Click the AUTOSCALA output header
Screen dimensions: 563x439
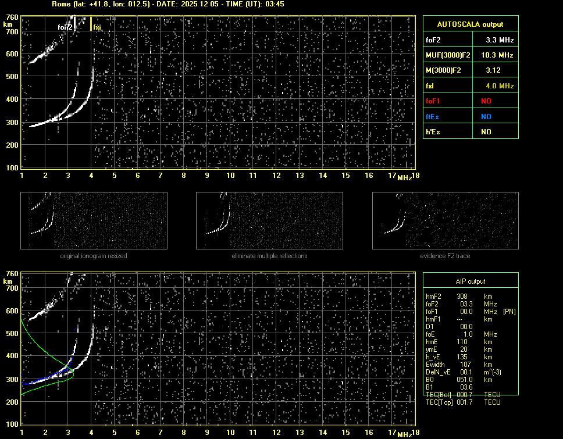pyautogui.click(x=470, y=24)
